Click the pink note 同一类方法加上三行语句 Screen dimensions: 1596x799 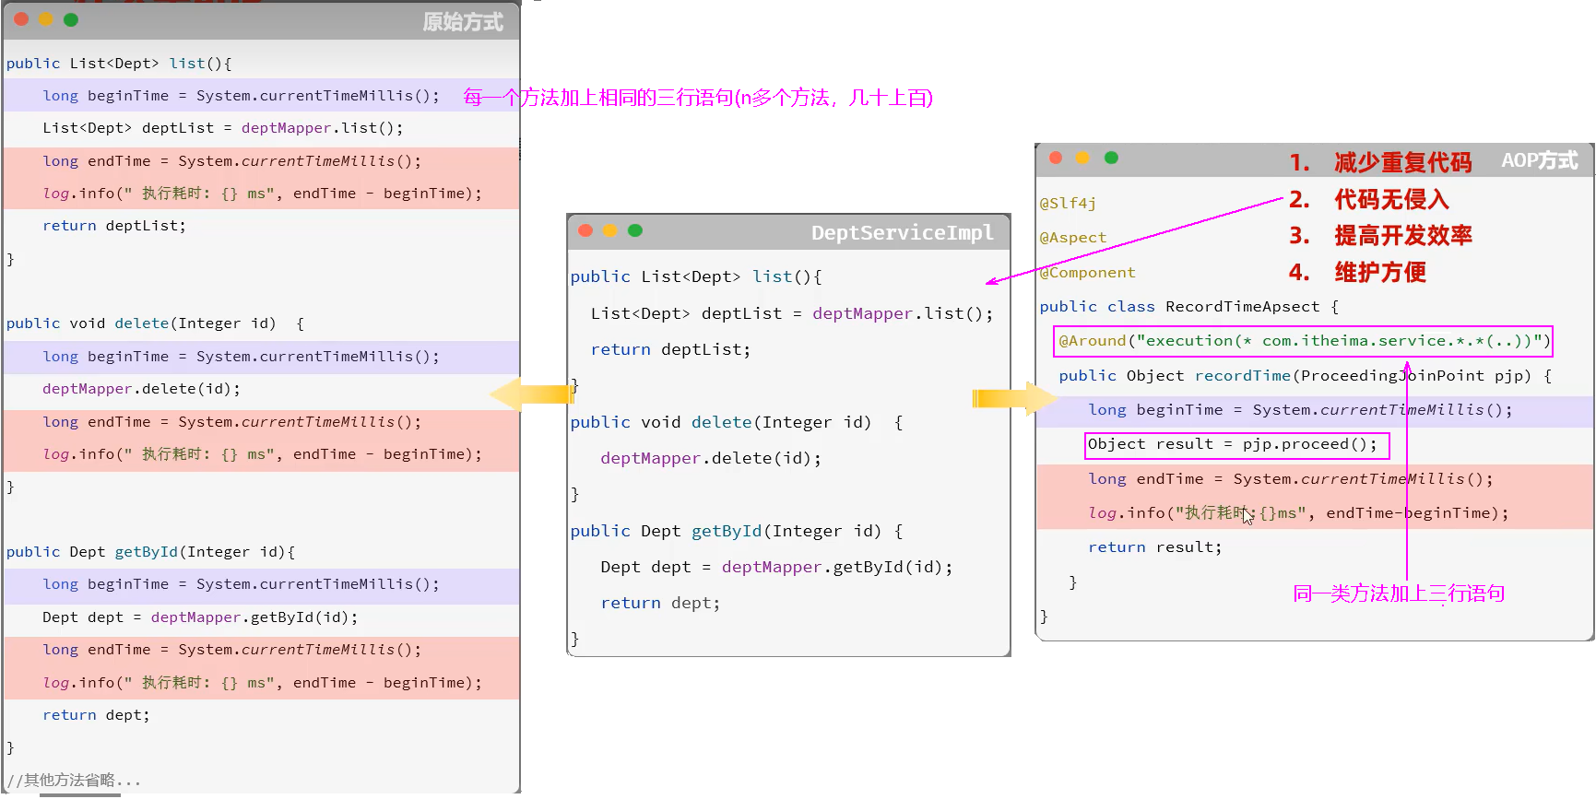coord(1398,593)
